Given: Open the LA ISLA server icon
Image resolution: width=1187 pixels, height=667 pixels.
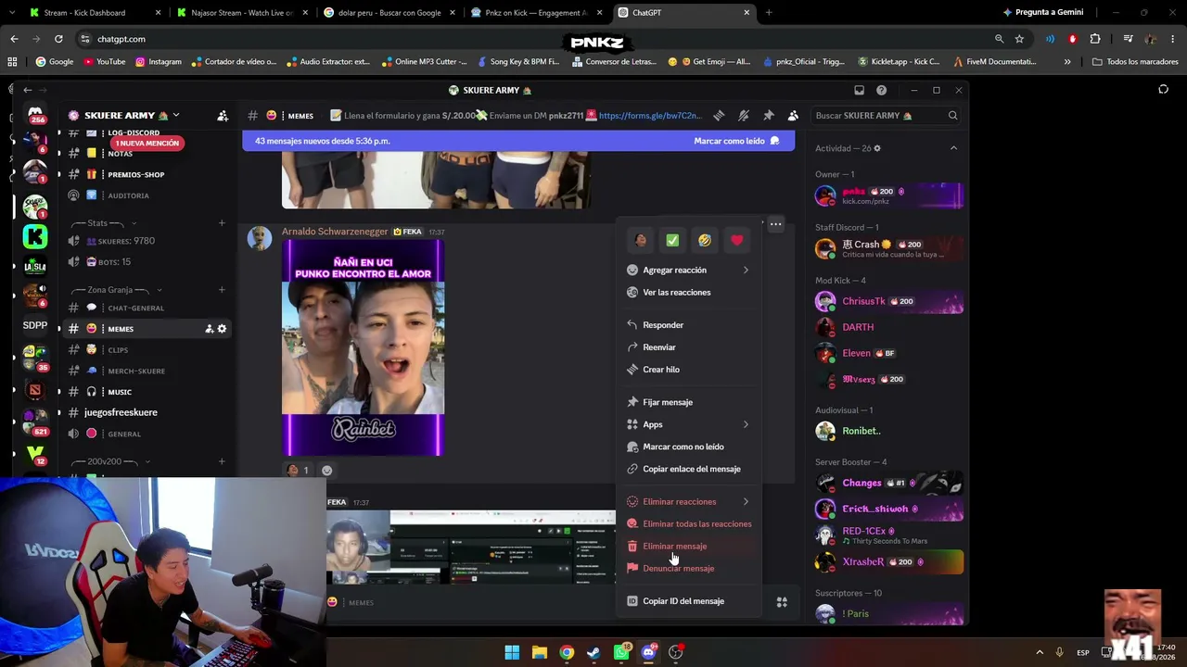Looking at the screenshot, I should (x=35, y=267).
